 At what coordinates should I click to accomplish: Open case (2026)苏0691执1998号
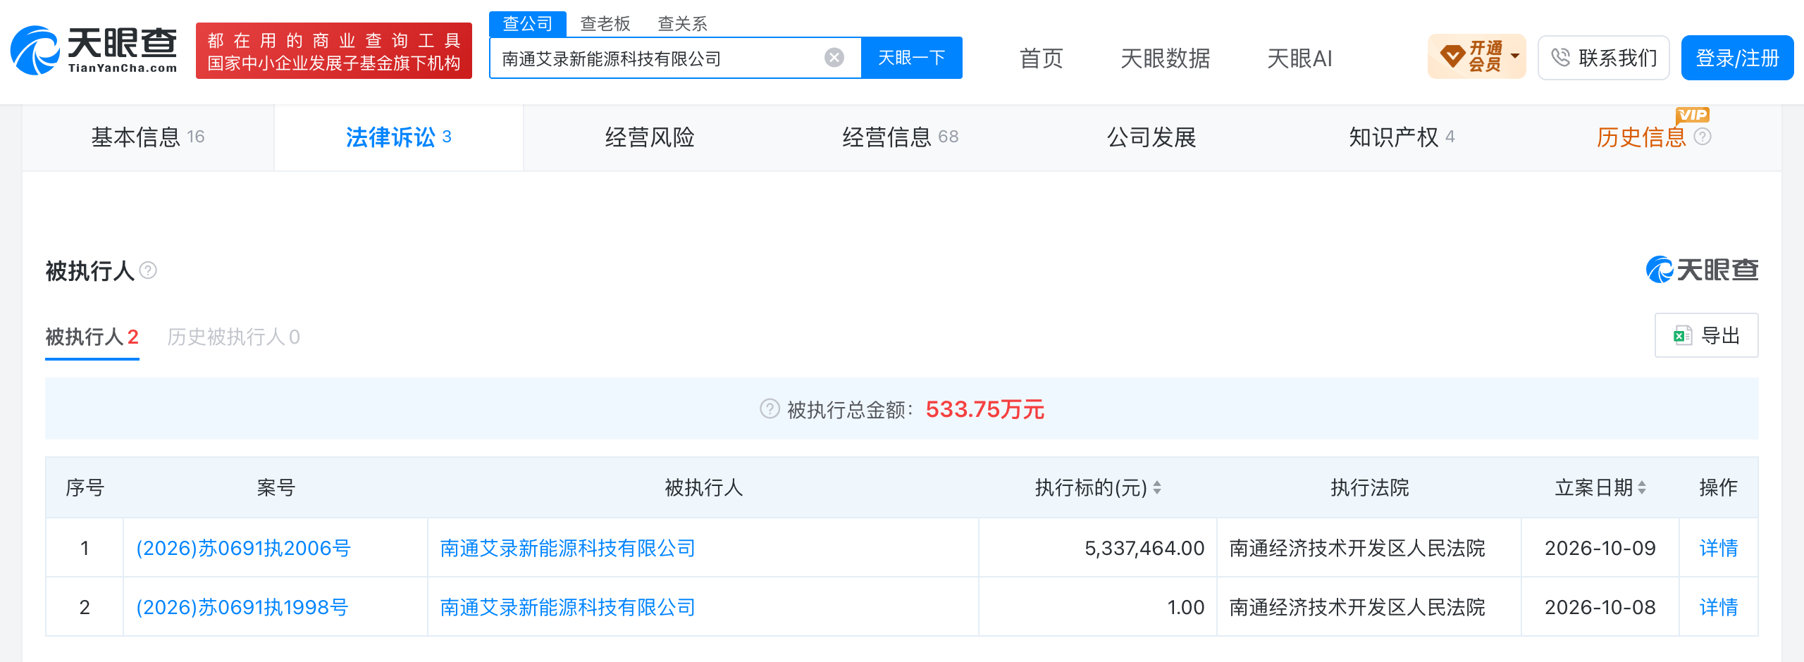[242, 607]
